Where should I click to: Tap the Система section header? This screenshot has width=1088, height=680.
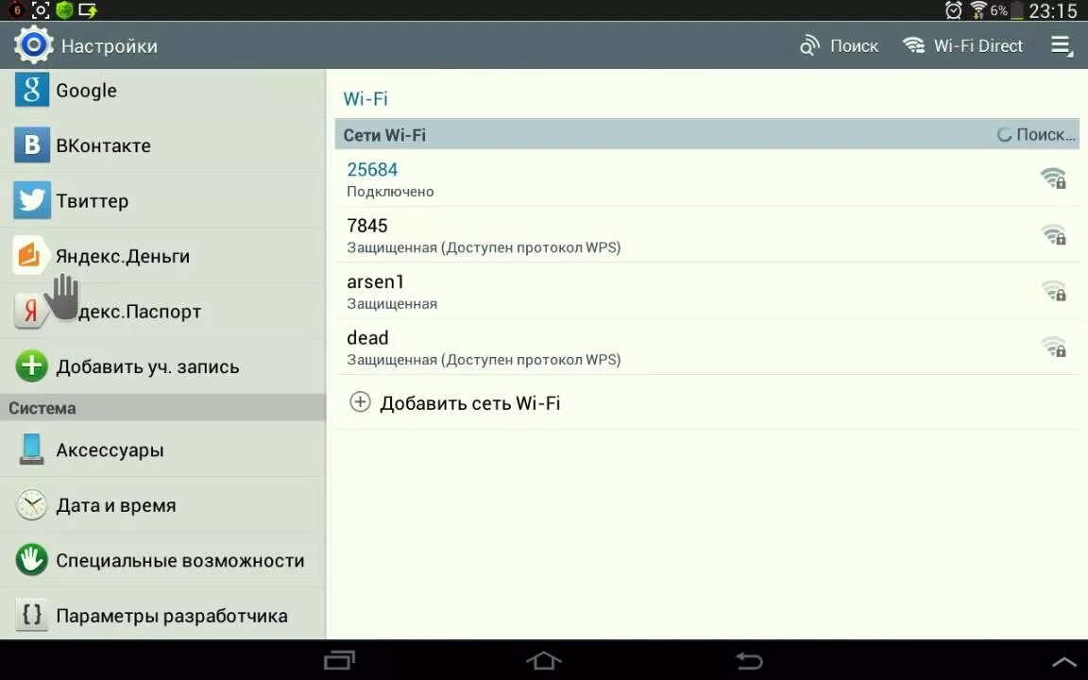163,407
